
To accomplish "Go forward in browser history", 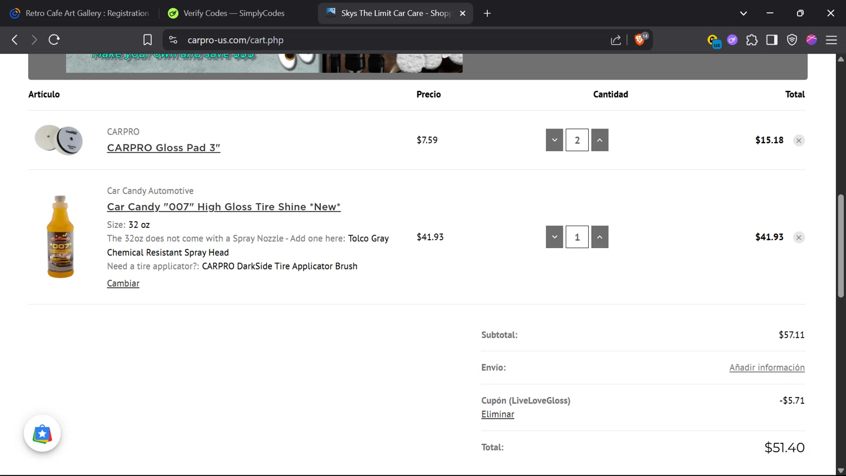I will [x=34, y=40].
